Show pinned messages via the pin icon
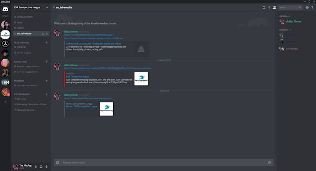316x171 pixels. [269, 7]
